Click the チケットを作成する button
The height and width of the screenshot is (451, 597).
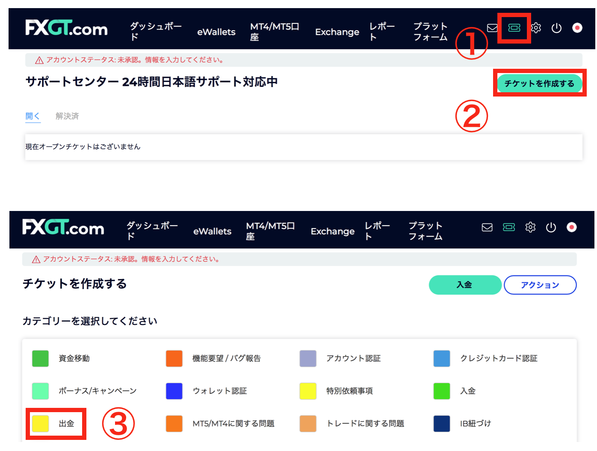pyautogui.click(x=539, y=83)
